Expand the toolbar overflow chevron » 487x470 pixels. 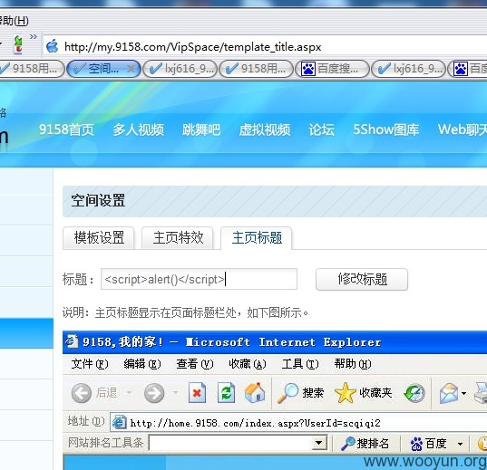(33, 37)
